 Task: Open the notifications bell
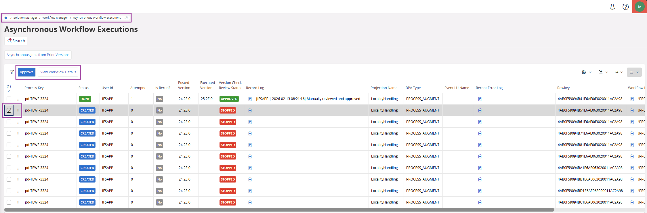(612, 7)
